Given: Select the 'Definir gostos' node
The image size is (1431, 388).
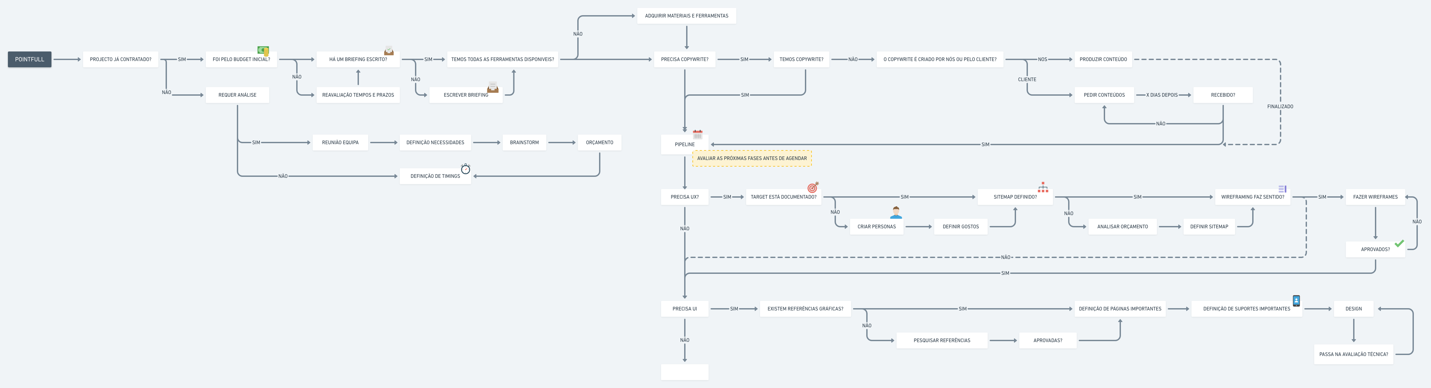Looking at the screenshot, I should click(961, 227).
